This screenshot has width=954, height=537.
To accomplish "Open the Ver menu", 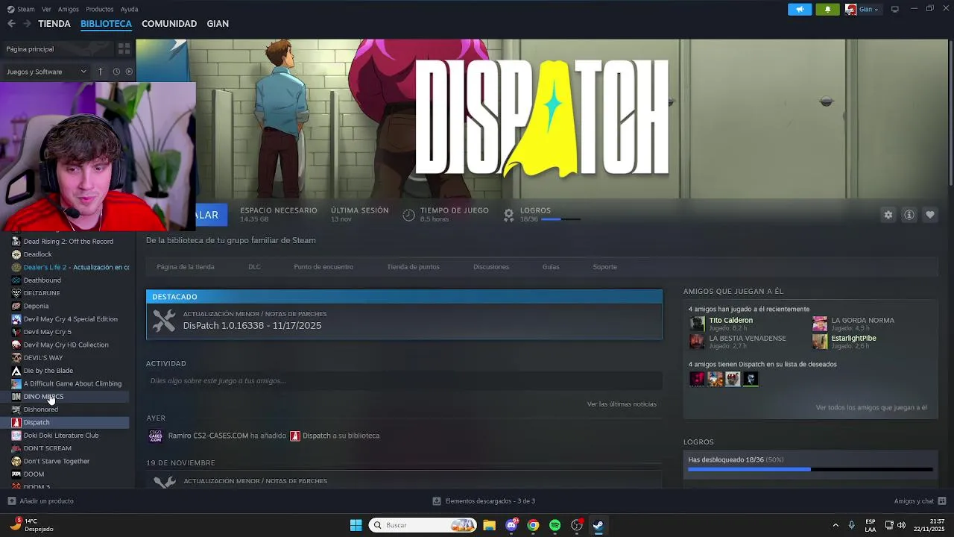I will click(47, 9).
